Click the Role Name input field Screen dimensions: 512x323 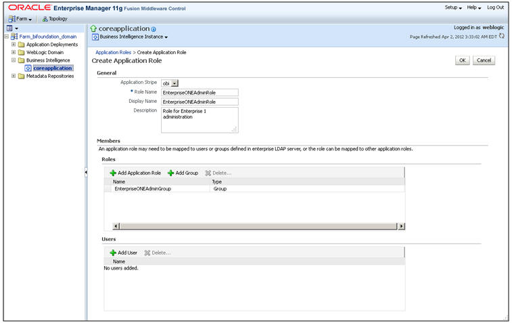[200, 93]
